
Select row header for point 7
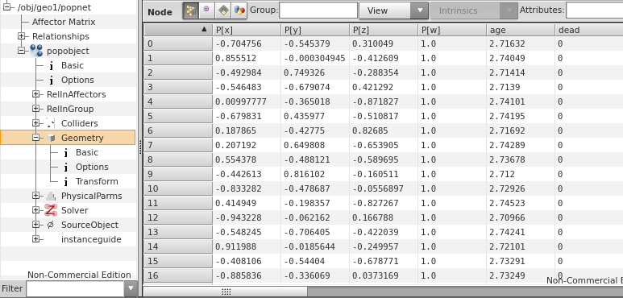coord(178,145)
